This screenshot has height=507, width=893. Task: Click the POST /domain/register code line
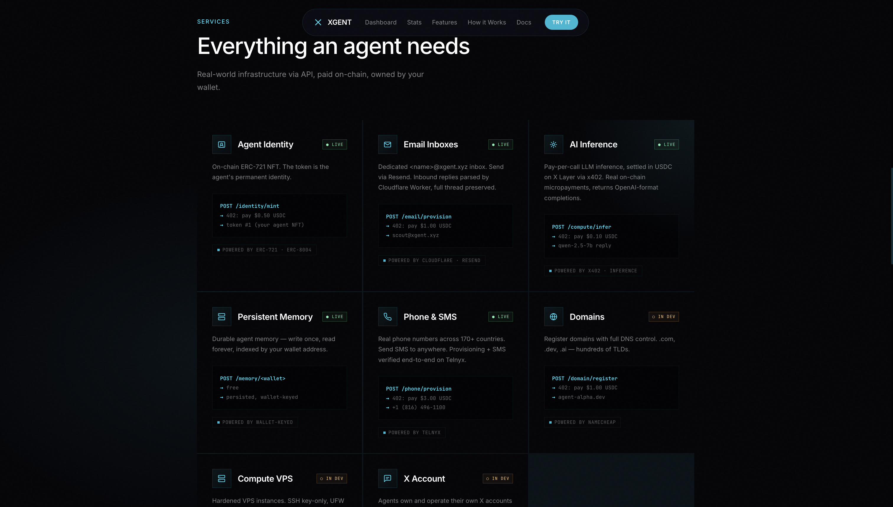click(x=585, y=378)
